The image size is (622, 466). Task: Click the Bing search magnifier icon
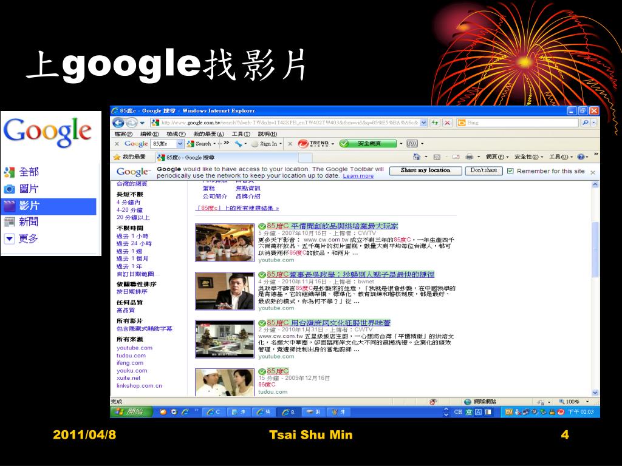pos(585,123)
